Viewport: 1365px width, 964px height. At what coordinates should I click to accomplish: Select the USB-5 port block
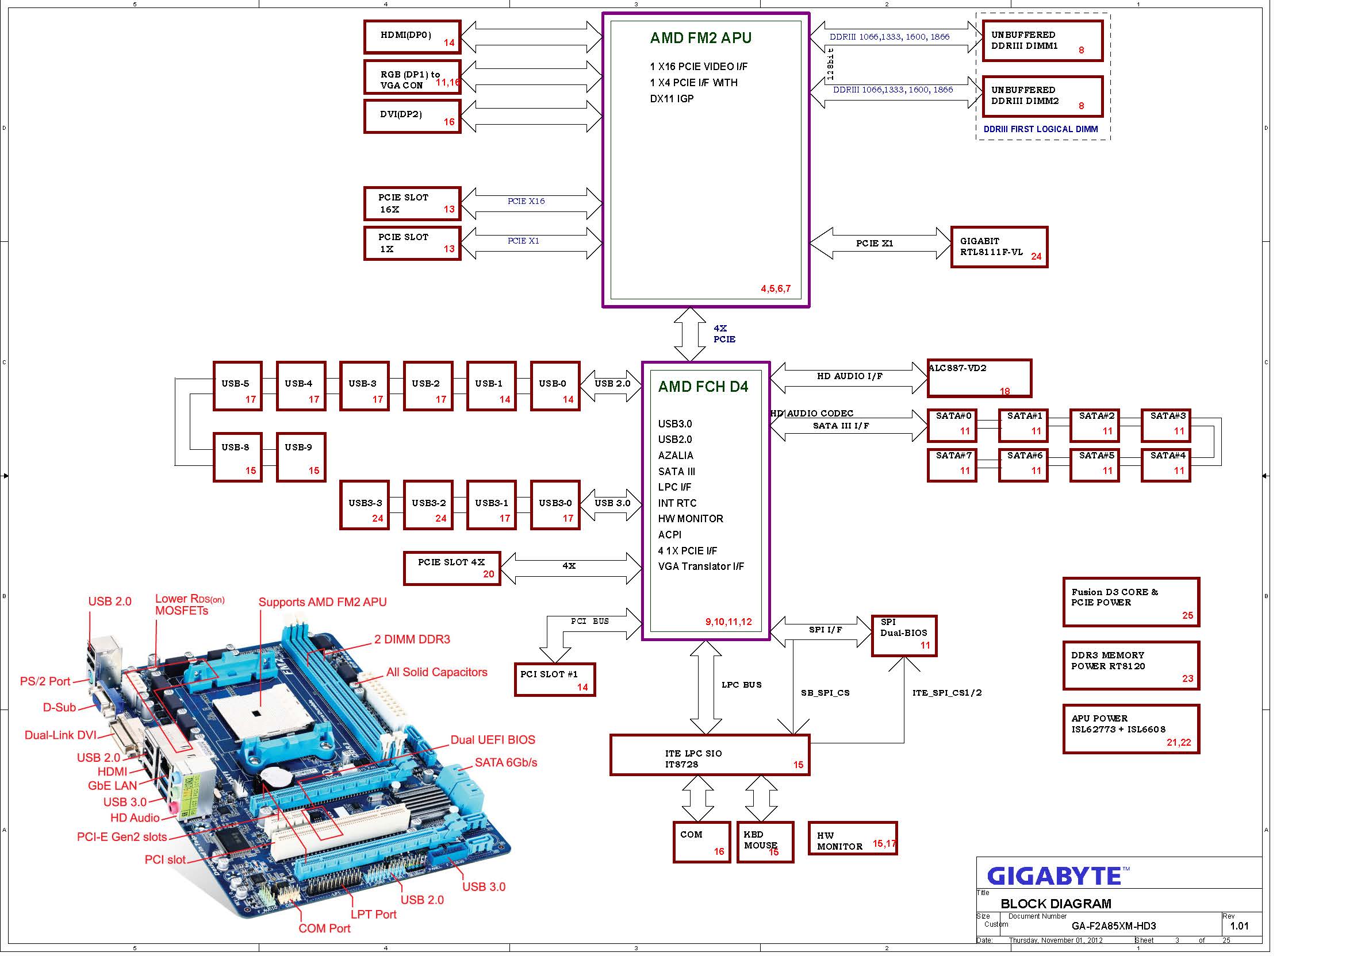click(x=238, y=386)
